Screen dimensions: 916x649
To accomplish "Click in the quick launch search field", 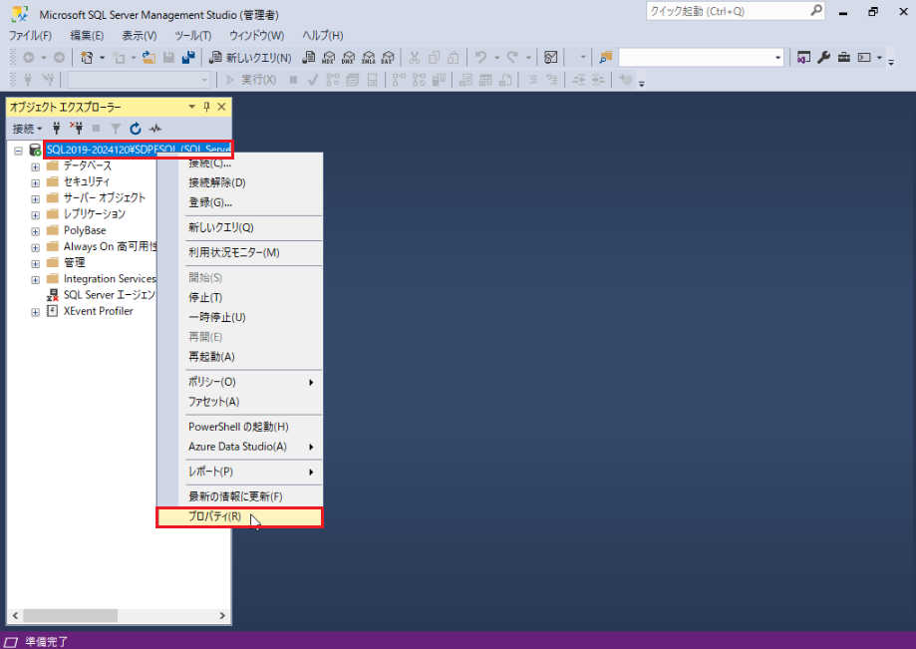I will [728, 11].
